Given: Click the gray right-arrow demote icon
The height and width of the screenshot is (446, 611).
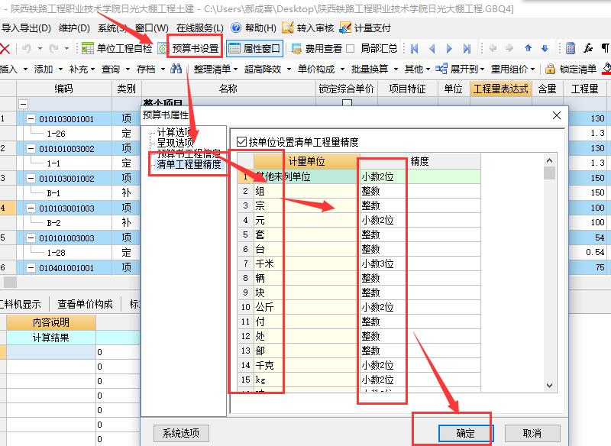Looking at the screenshot, I should coord(509,48).
